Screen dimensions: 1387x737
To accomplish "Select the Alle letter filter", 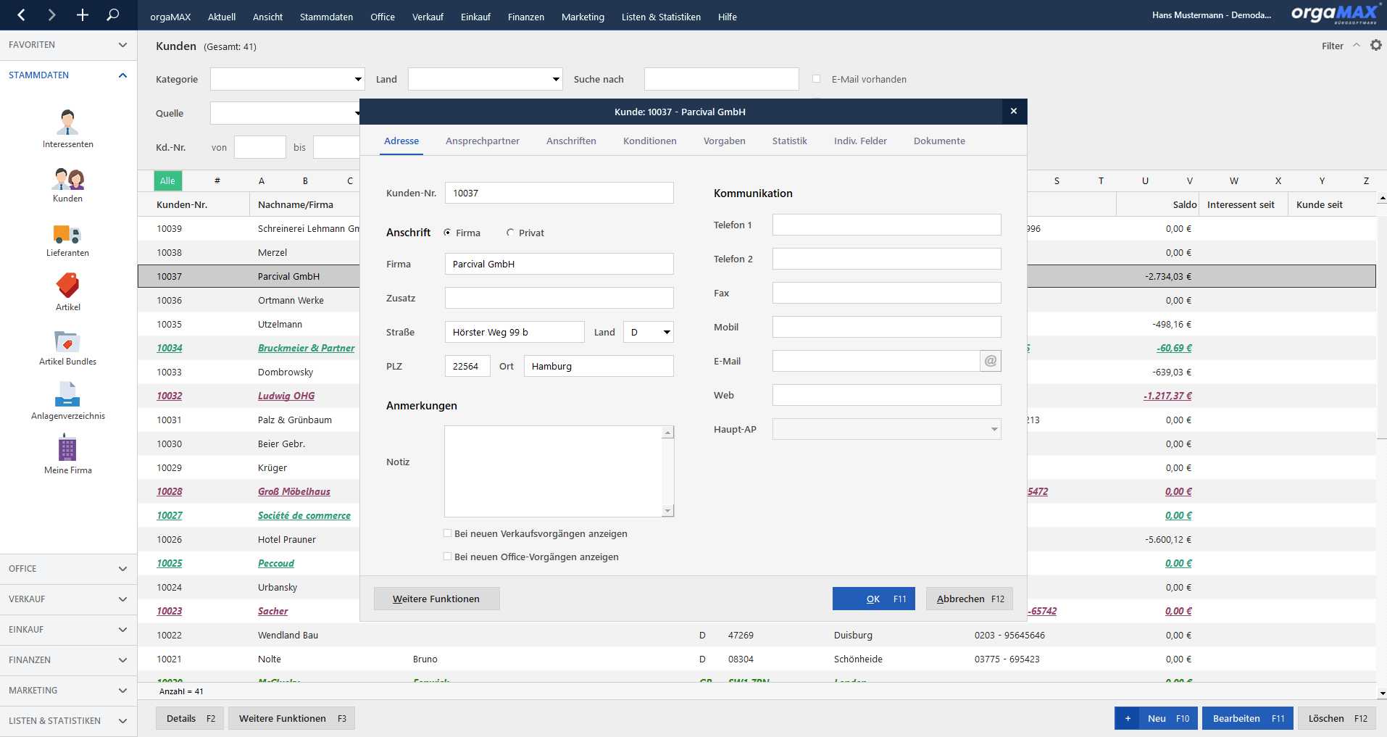I will coord(167,180).
